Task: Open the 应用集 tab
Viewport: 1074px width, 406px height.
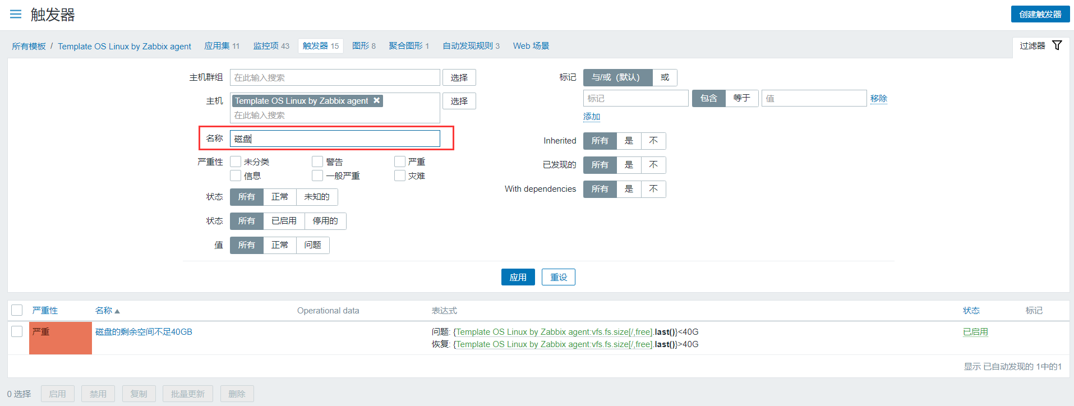Action: (x=217, y=46)
